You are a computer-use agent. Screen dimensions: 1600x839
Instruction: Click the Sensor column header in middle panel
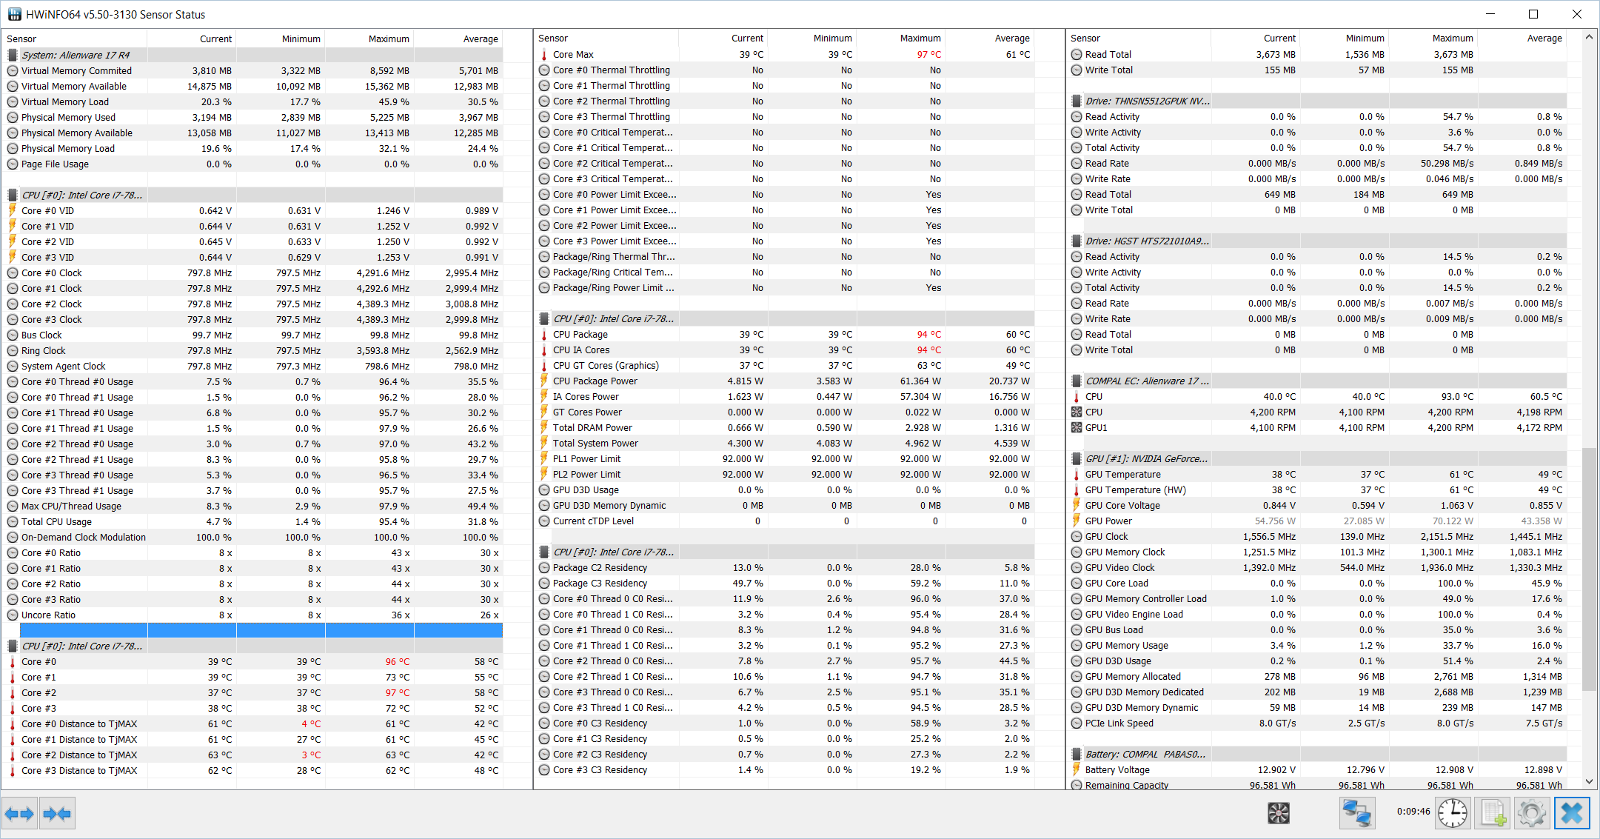tap(553, 38)
